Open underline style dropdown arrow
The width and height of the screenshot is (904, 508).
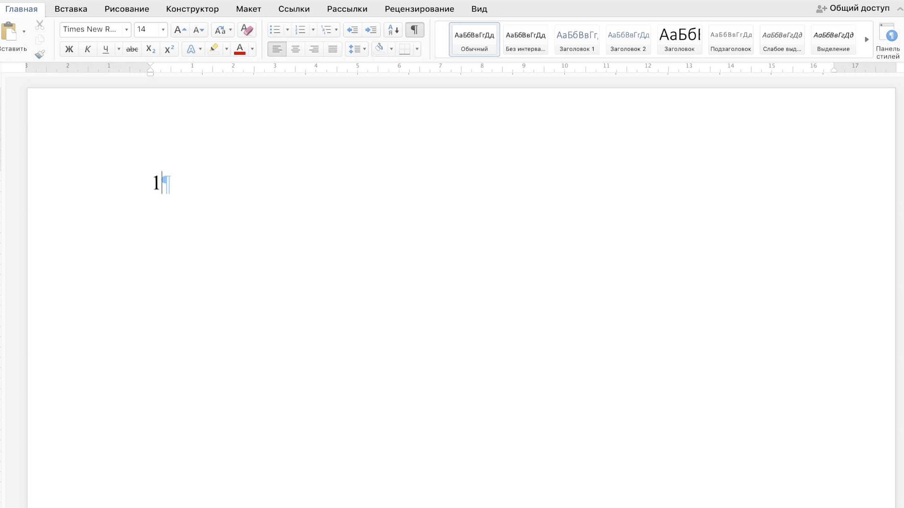tap(119, 49)
